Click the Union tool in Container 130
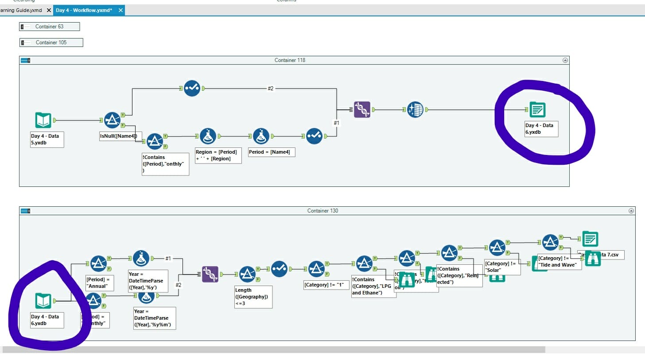Screen dimensions: 645x356 click(210, 274)
